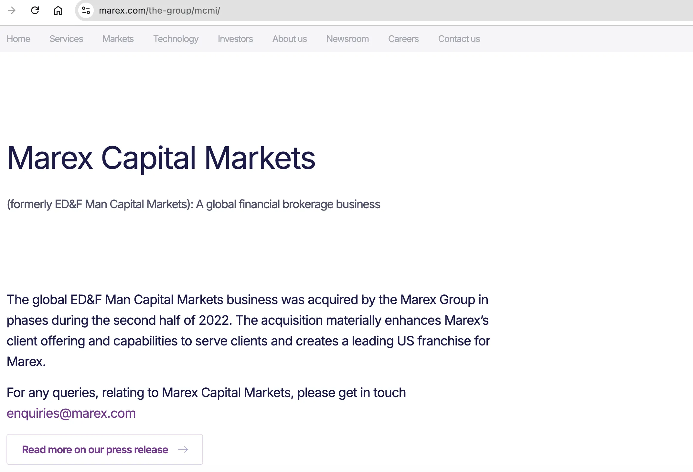Viewport: 693px width, 472px height.
Task: Click the paragraph about the 2022 acquisition
Action: (248, 331)
